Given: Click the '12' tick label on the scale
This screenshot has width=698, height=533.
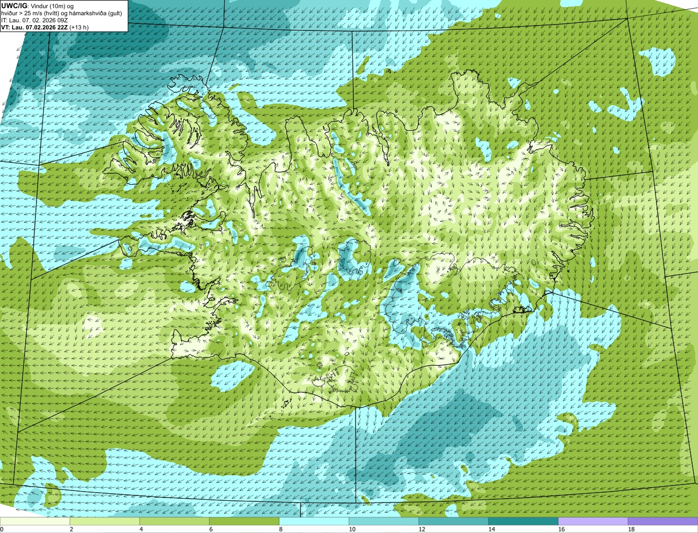Looking at the screenshot, I should [422, 529].
